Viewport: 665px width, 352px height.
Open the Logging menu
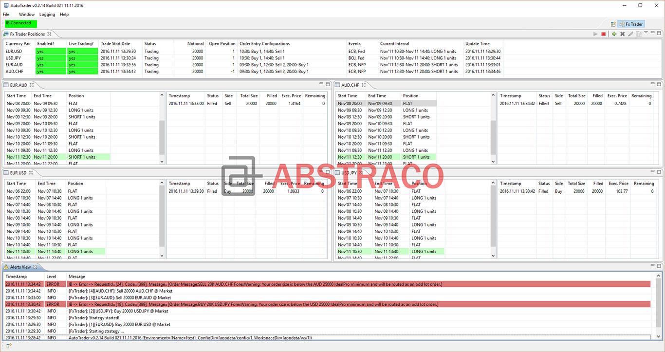47,14
